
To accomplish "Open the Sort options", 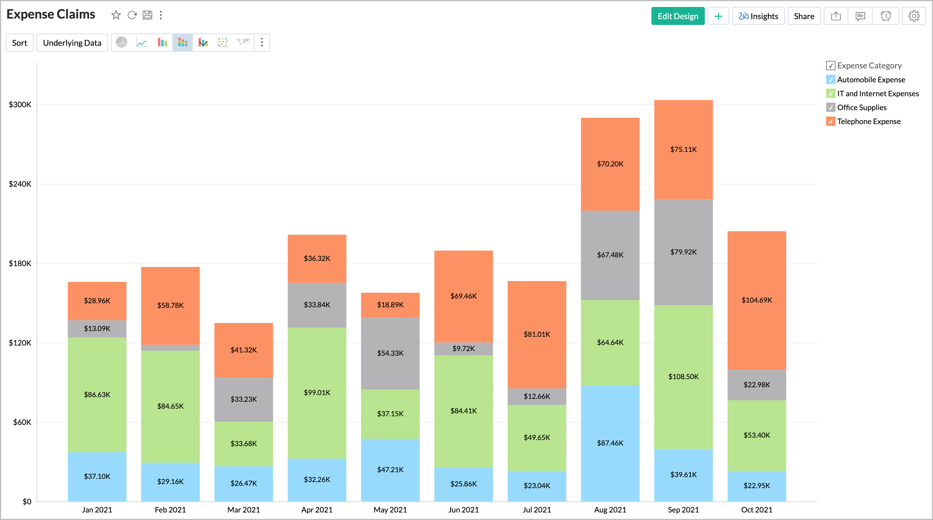I will 19,42.
